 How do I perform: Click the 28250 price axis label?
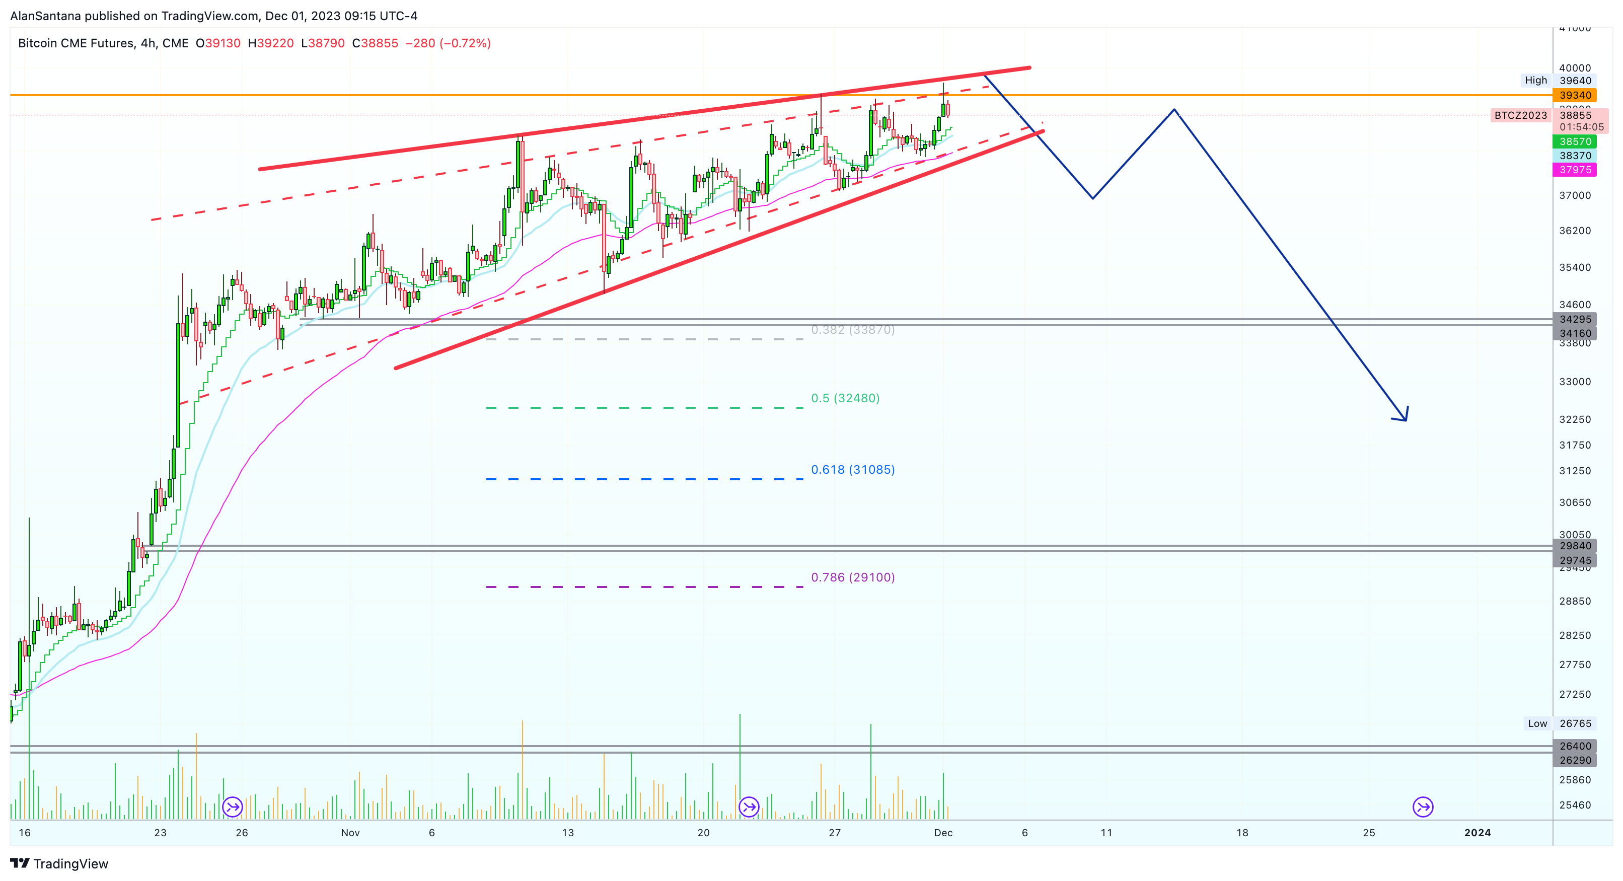1575,635
